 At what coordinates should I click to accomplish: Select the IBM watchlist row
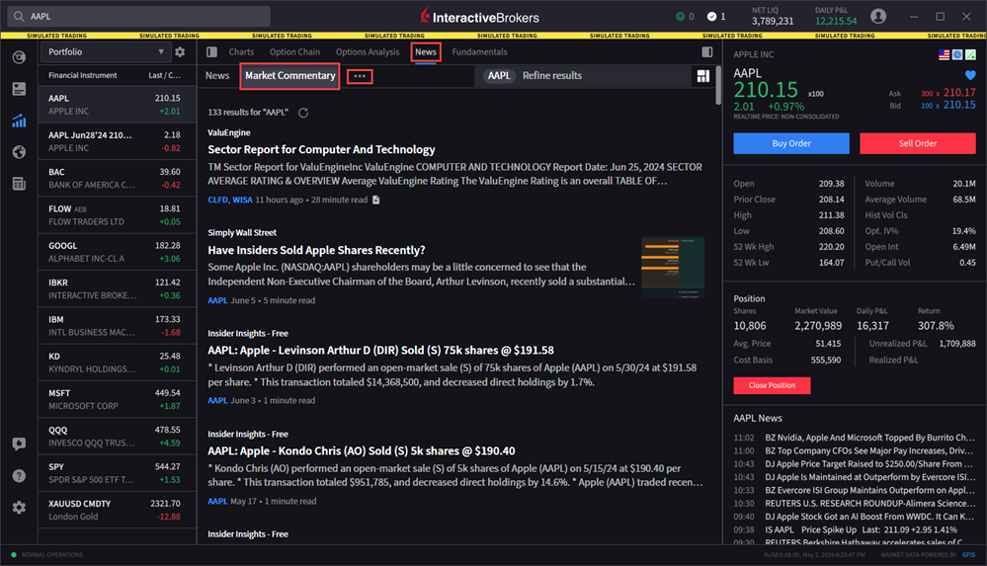pos(118,326)
